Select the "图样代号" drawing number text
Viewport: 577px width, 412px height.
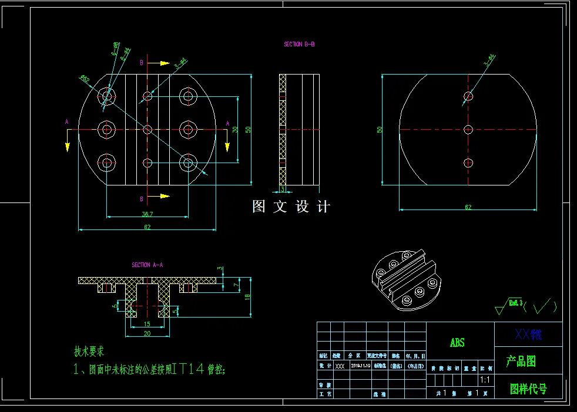pyautogui.click(x=528, y=389)
